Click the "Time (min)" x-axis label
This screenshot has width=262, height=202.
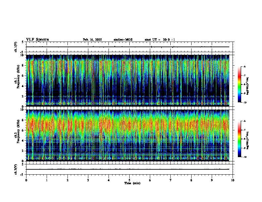pyautogui.click(x=132, y=183)
